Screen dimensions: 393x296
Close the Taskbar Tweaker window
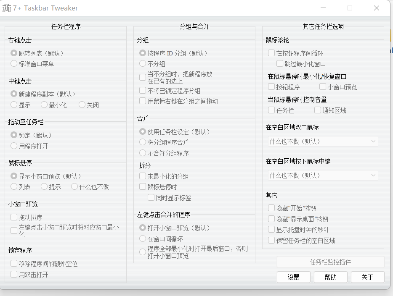377,8
